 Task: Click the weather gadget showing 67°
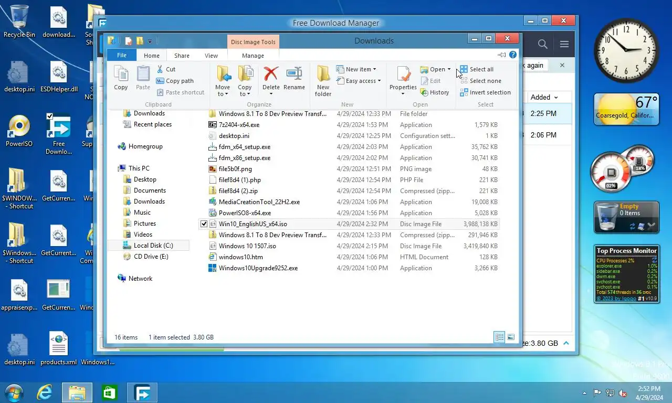[626, 110]
